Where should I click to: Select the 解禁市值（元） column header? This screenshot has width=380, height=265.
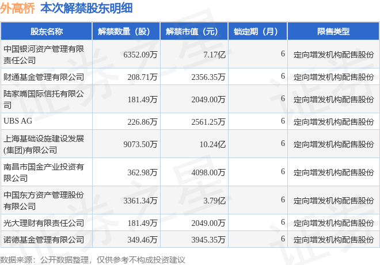pyautogui.click(x=195, y=32)
